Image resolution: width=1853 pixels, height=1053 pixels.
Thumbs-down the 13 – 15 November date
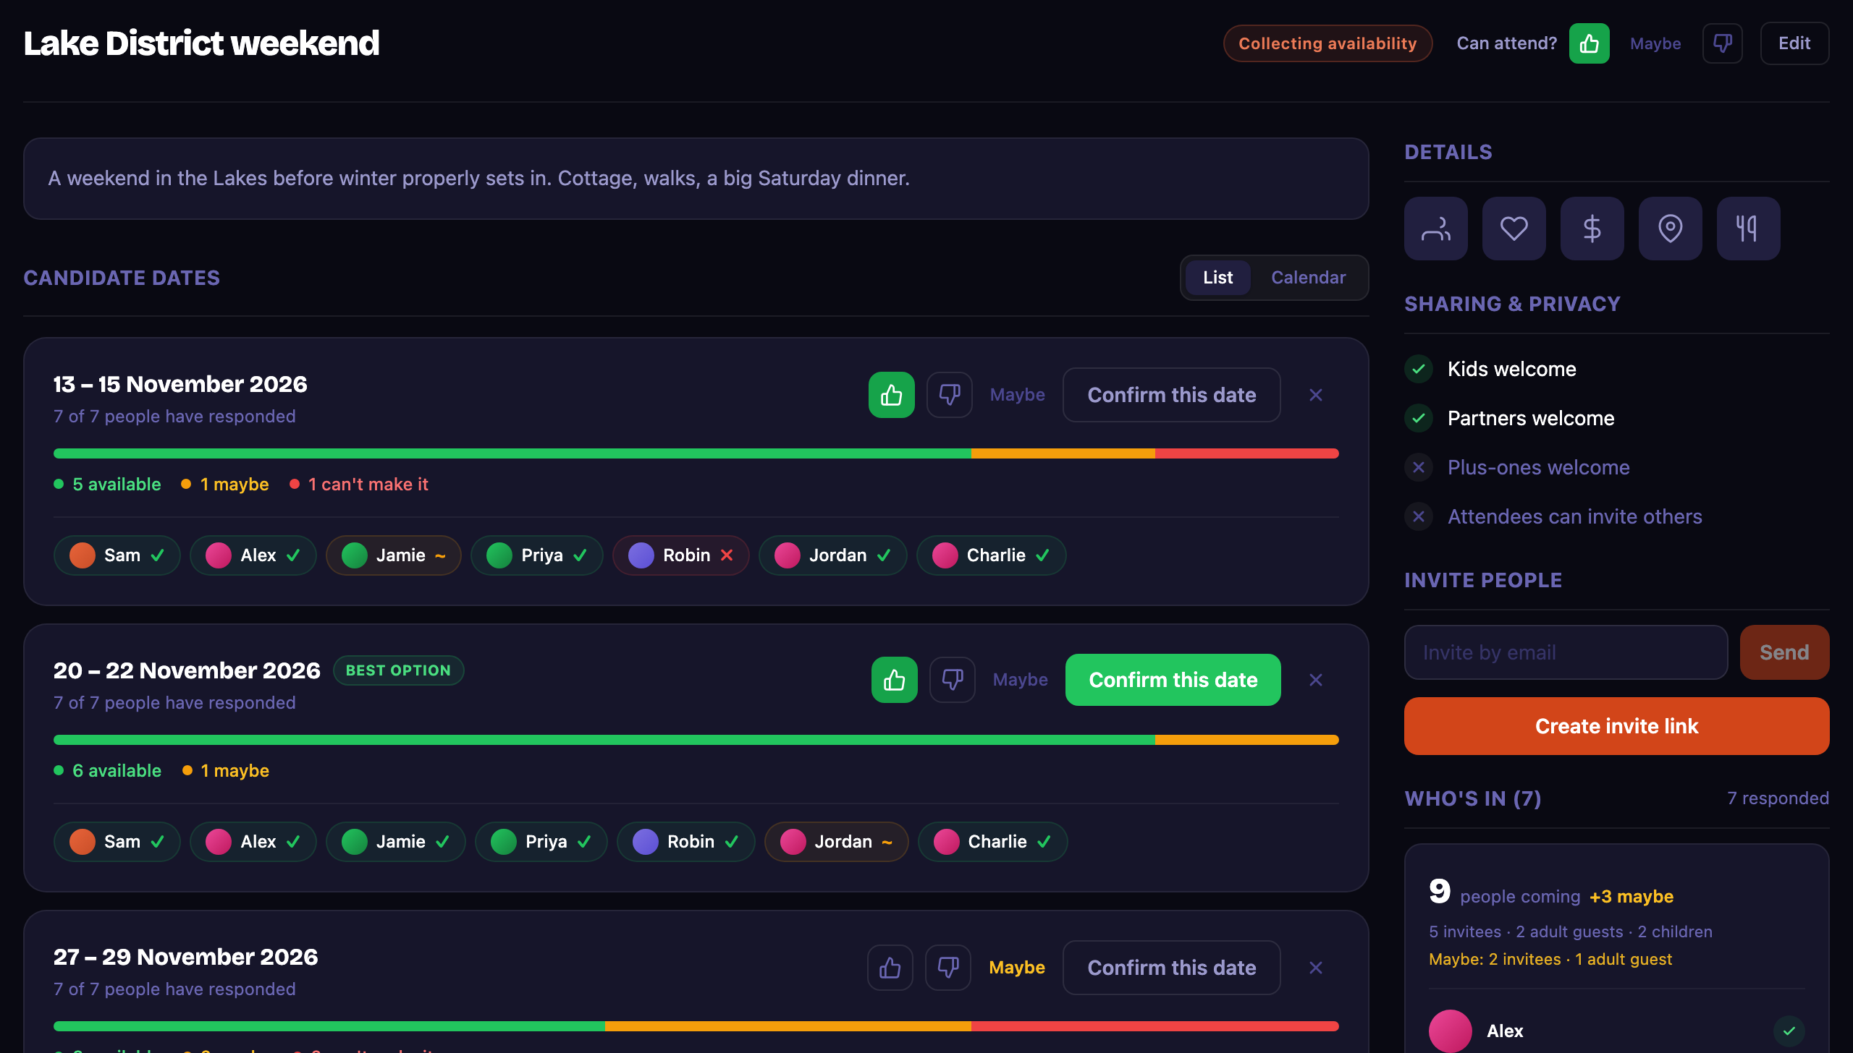point(949,395)
